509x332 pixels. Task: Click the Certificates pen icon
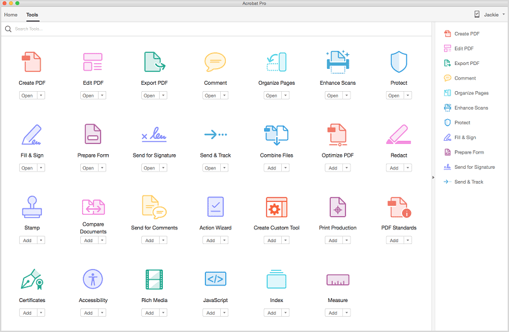pyautogui.click(x=32, y=280)
